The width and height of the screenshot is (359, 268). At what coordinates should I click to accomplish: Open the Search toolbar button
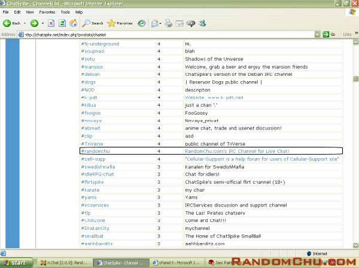(x=93, y=23)
